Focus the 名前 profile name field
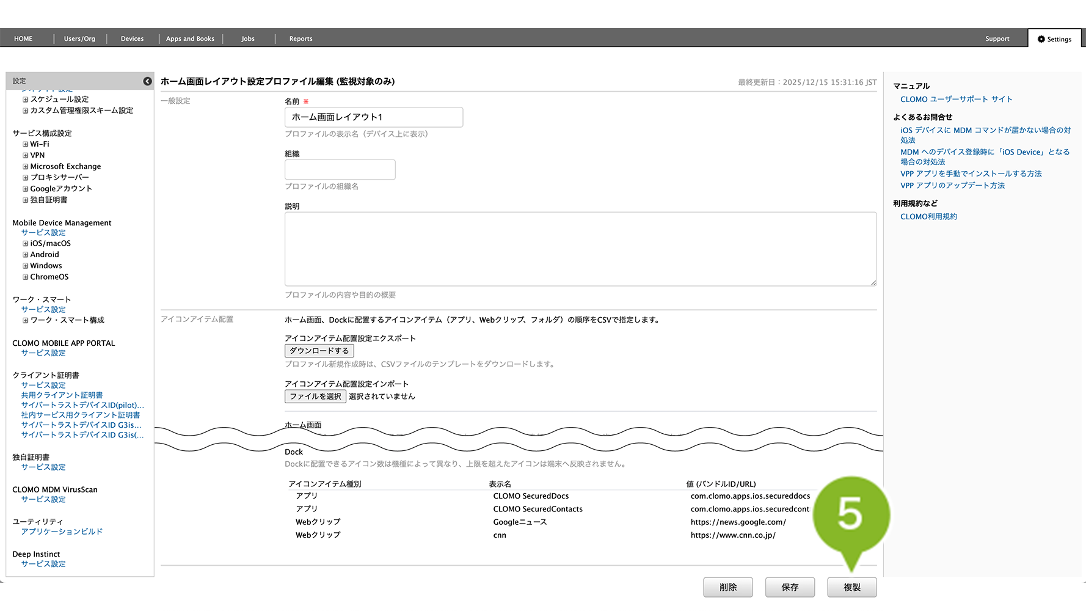 pyautogui.click(x=373, y=117)
